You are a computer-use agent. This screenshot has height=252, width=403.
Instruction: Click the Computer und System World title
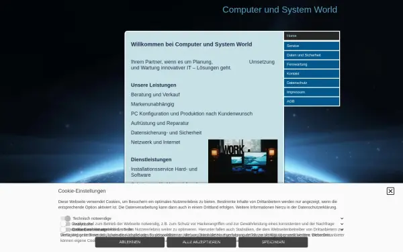tap(279, 10)
